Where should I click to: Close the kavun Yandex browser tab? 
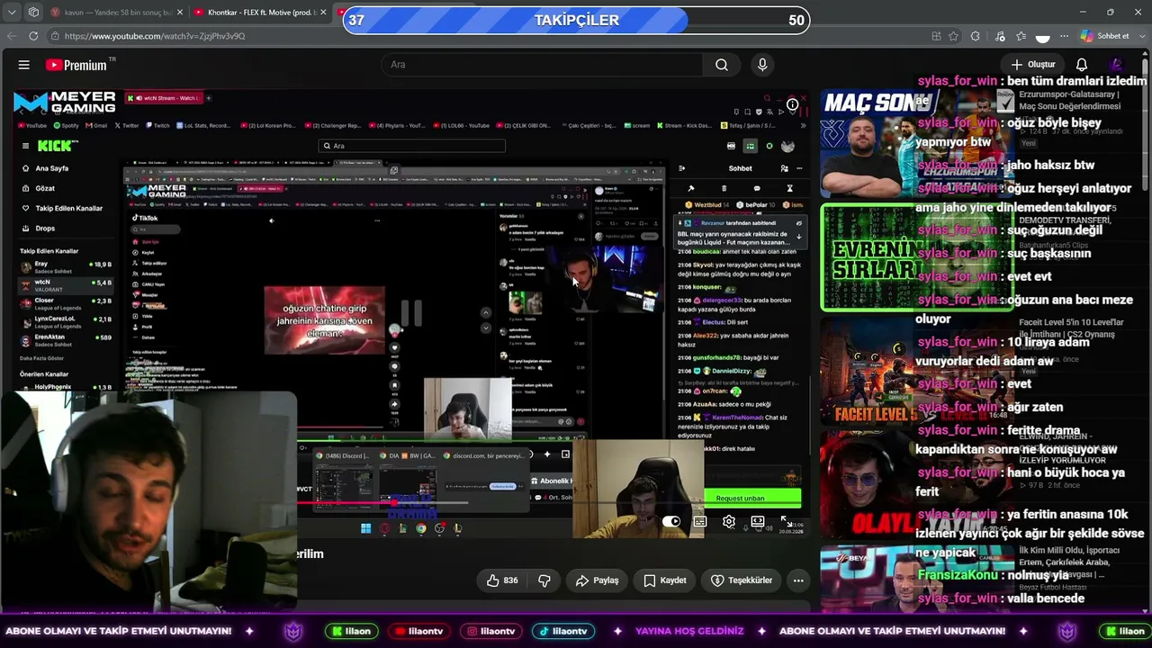(x=180, y=13)
